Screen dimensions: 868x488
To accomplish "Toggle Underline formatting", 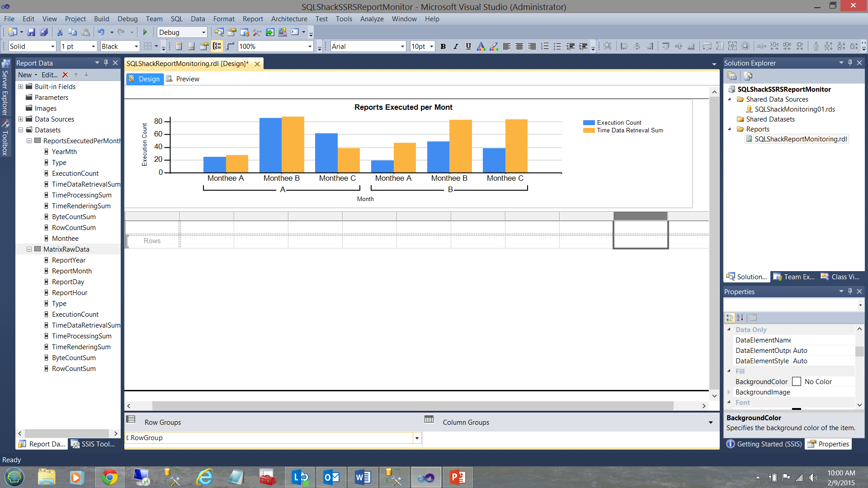I will pyautogui.click(x=468, y=46).
